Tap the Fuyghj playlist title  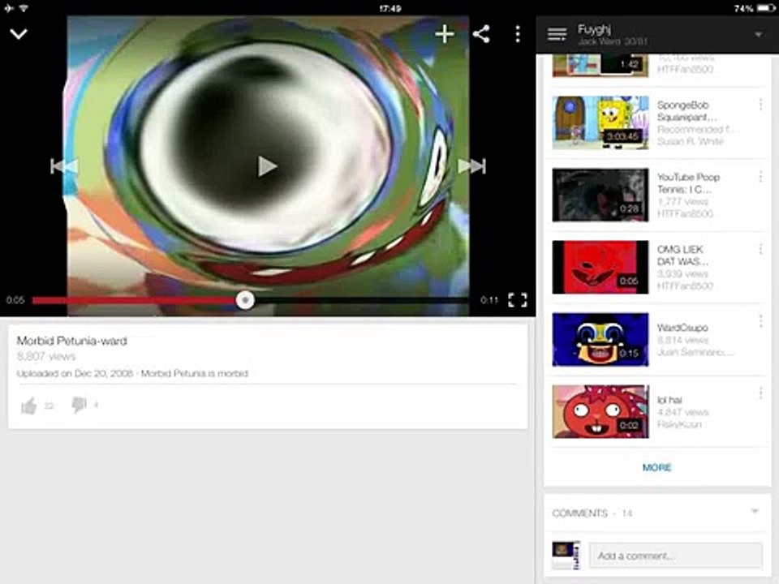[594, 29]
